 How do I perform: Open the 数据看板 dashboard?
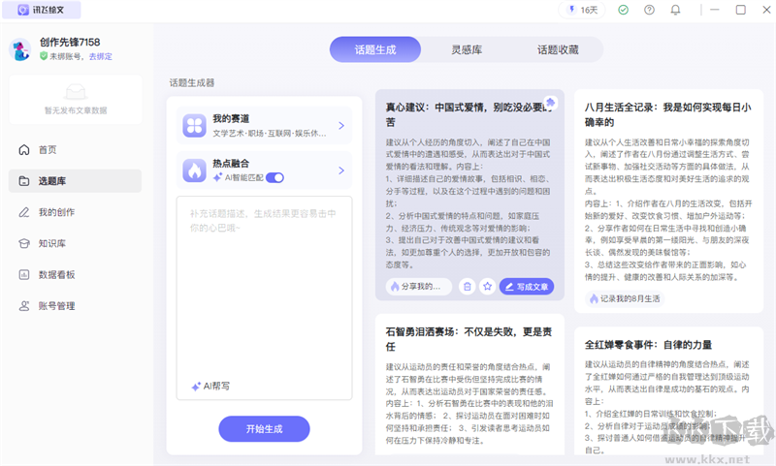(x=56, y=274)
